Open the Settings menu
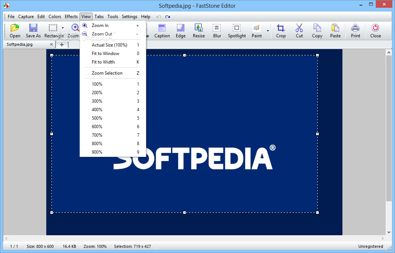Image resolution: width=395 pixels, height=253 pixels. pyautogui.click(x=130, y=17)
